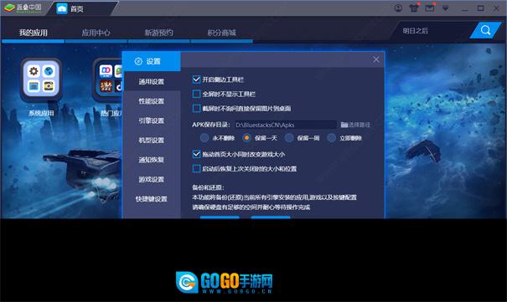Click the 首页 home tab icon
The image size is (507, 302).
pos(62,8)
